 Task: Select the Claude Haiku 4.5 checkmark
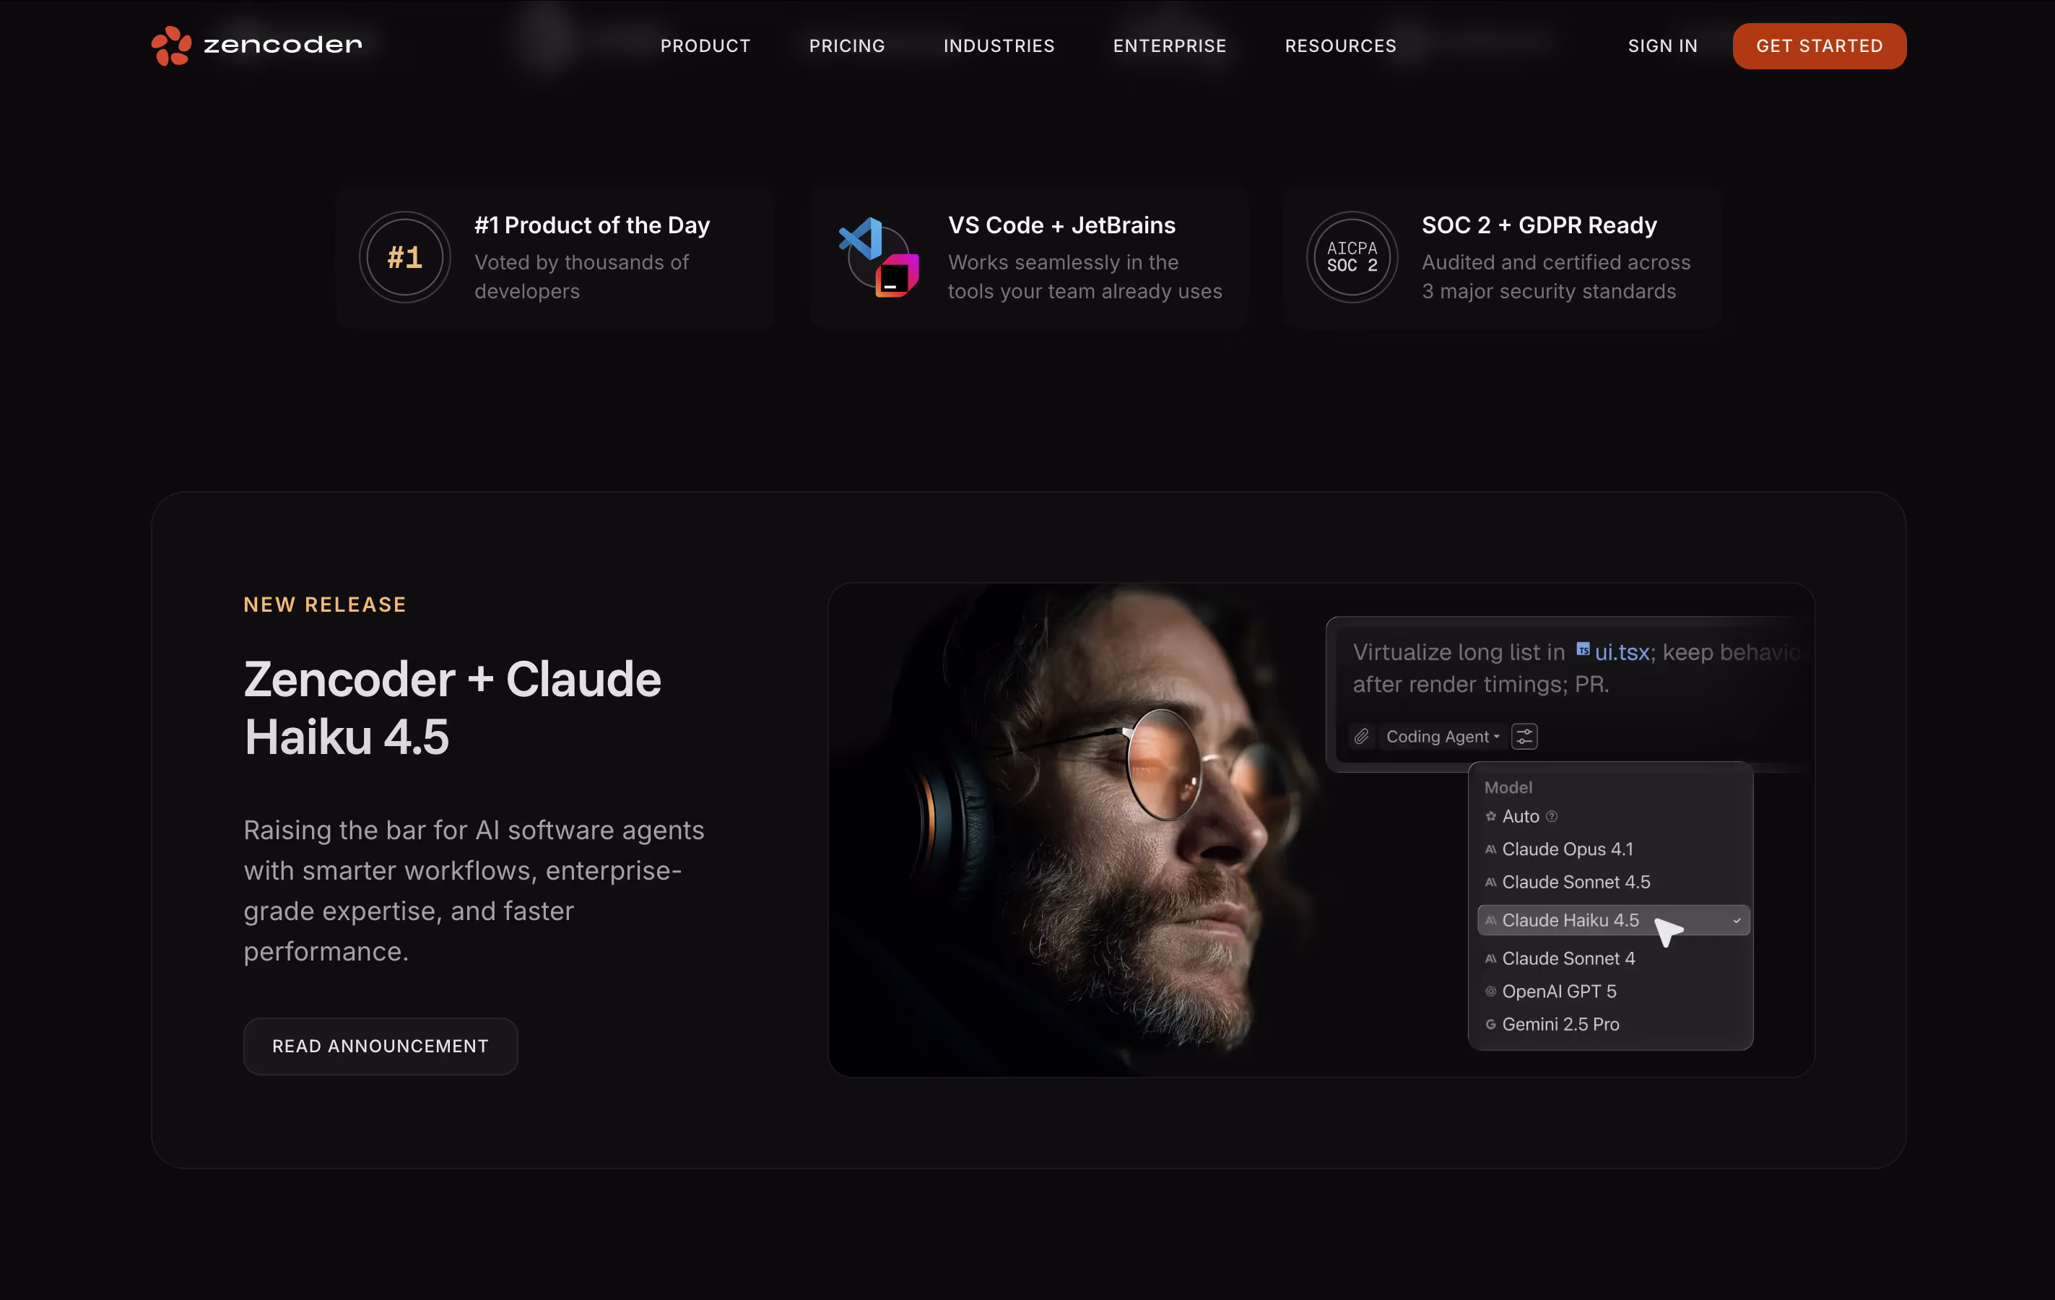click(x=1736, y=920)
